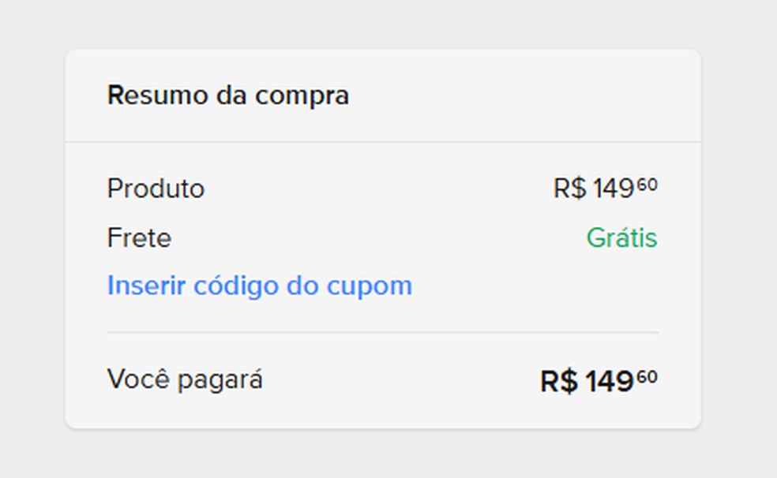Select the Resumo da compra heading
Screen dimensions: 777x478
coord(228,95)
